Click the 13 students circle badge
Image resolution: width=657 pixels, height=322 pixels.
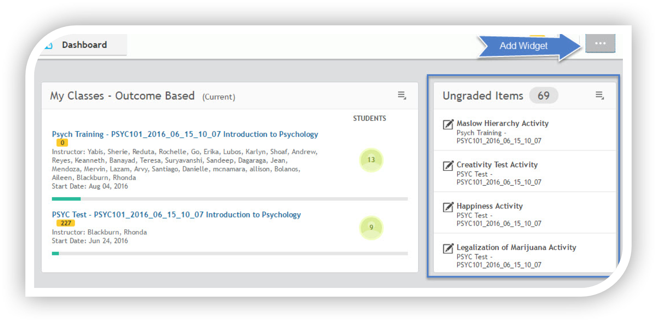[x=371, y=160]
